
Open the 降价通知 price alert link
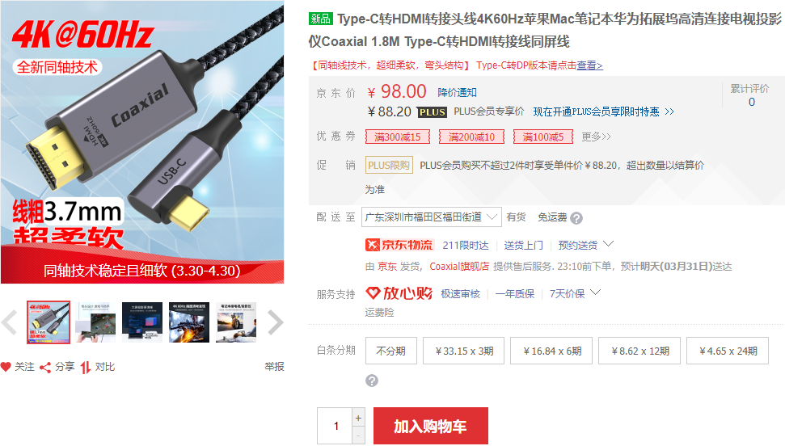(x=457, y=93)
